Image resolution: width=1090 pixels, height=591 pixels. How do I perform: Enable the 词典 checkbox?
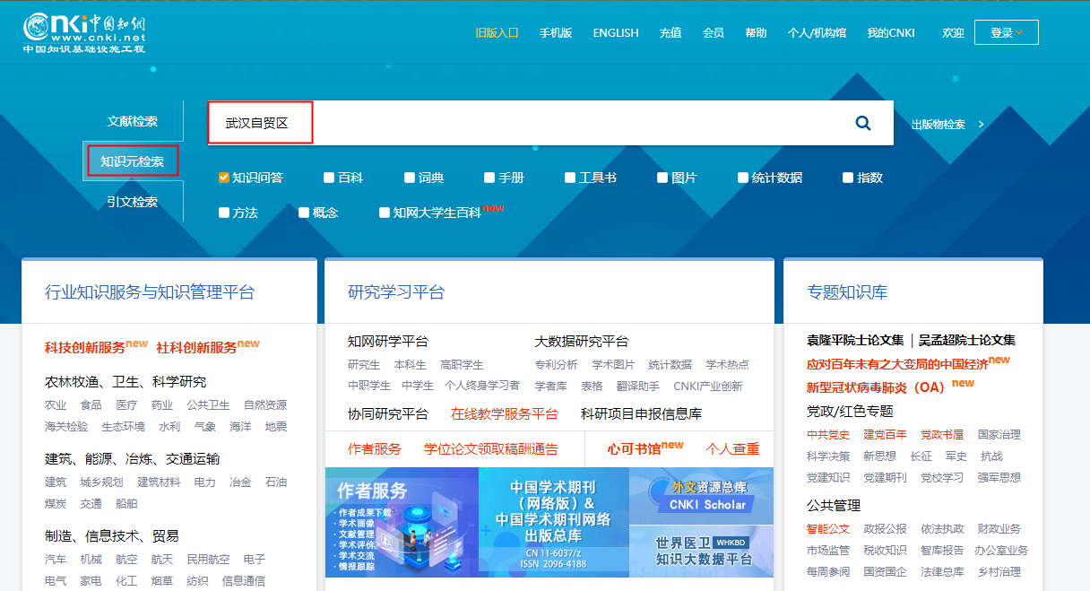[410, 178]
